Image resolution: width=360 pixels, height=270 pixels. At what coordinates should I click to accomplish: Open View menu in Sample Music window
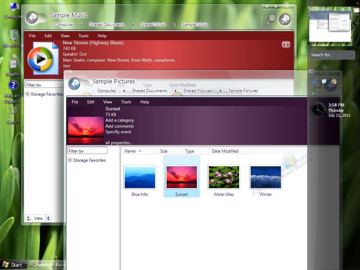coord(65,36)
